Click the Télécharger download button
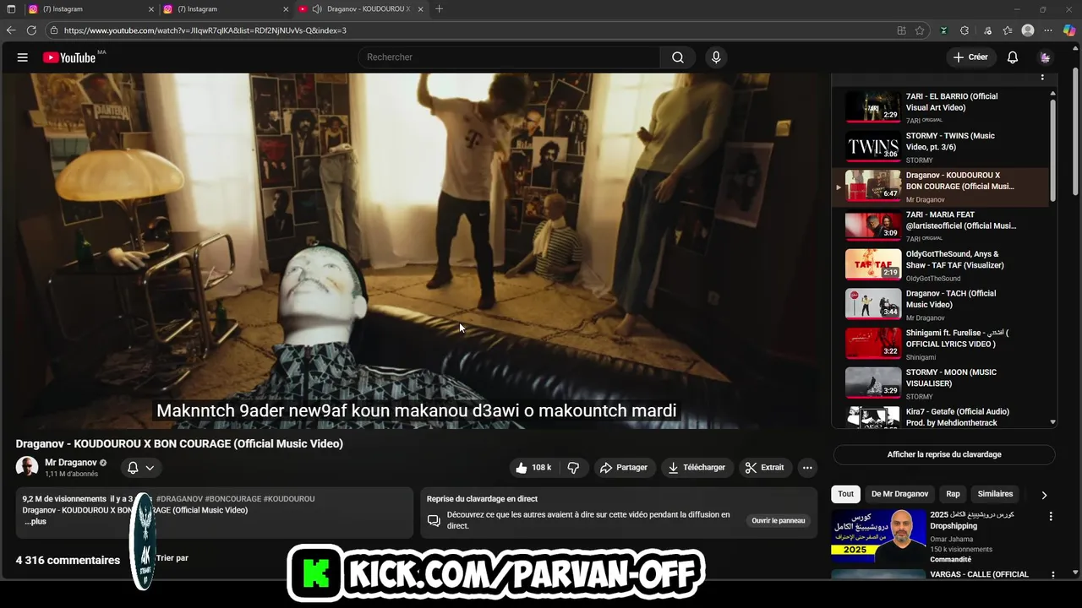The height and width of the screenshot is (608, 1082). 697,468
